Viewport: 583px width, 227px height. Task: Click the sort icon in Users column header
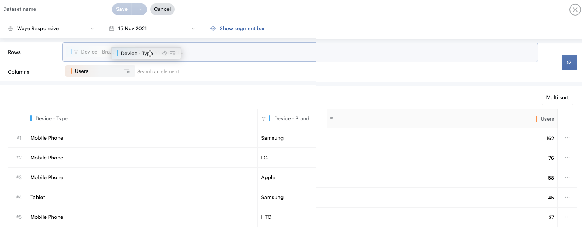pos(332,119)
